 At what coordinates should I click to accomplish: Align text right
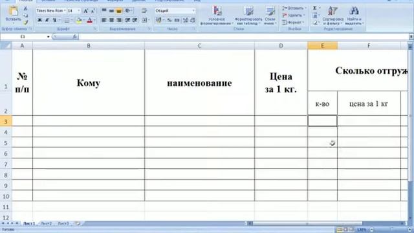coord(119,20)
